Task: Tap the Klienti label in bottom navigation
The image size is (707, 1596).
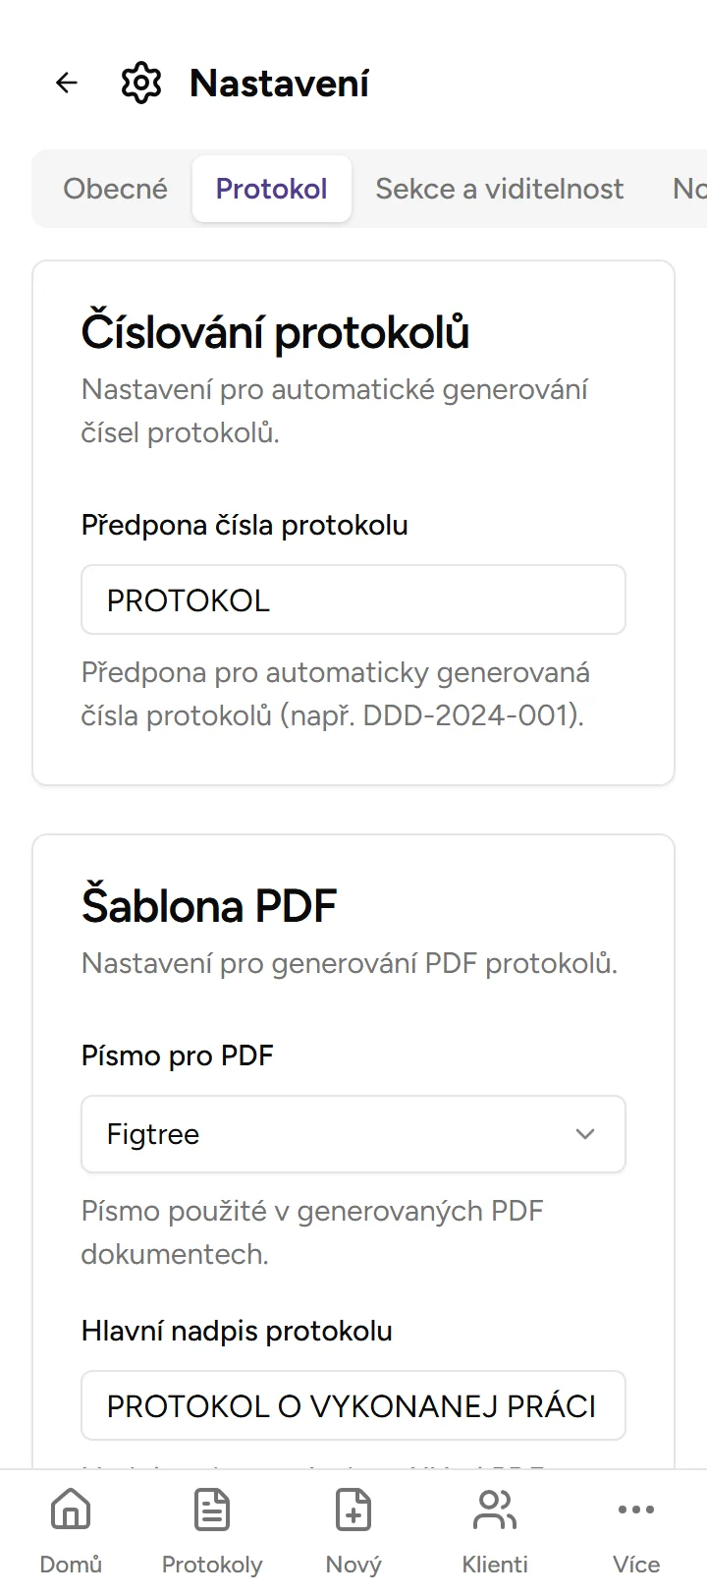Action: tap(494, 1565)
